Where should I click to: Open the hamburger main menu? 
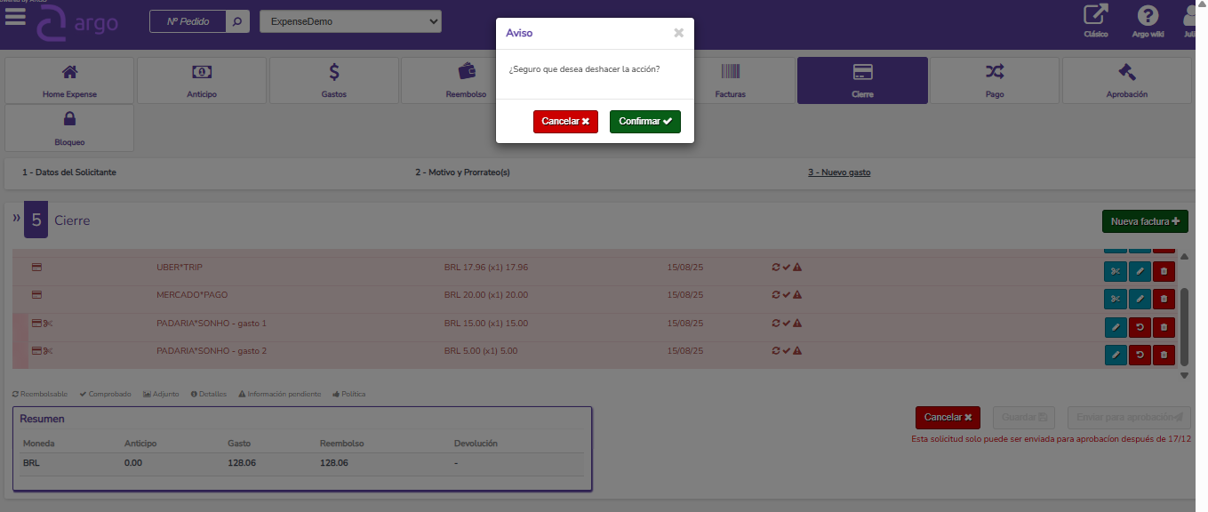click(15, 16)
